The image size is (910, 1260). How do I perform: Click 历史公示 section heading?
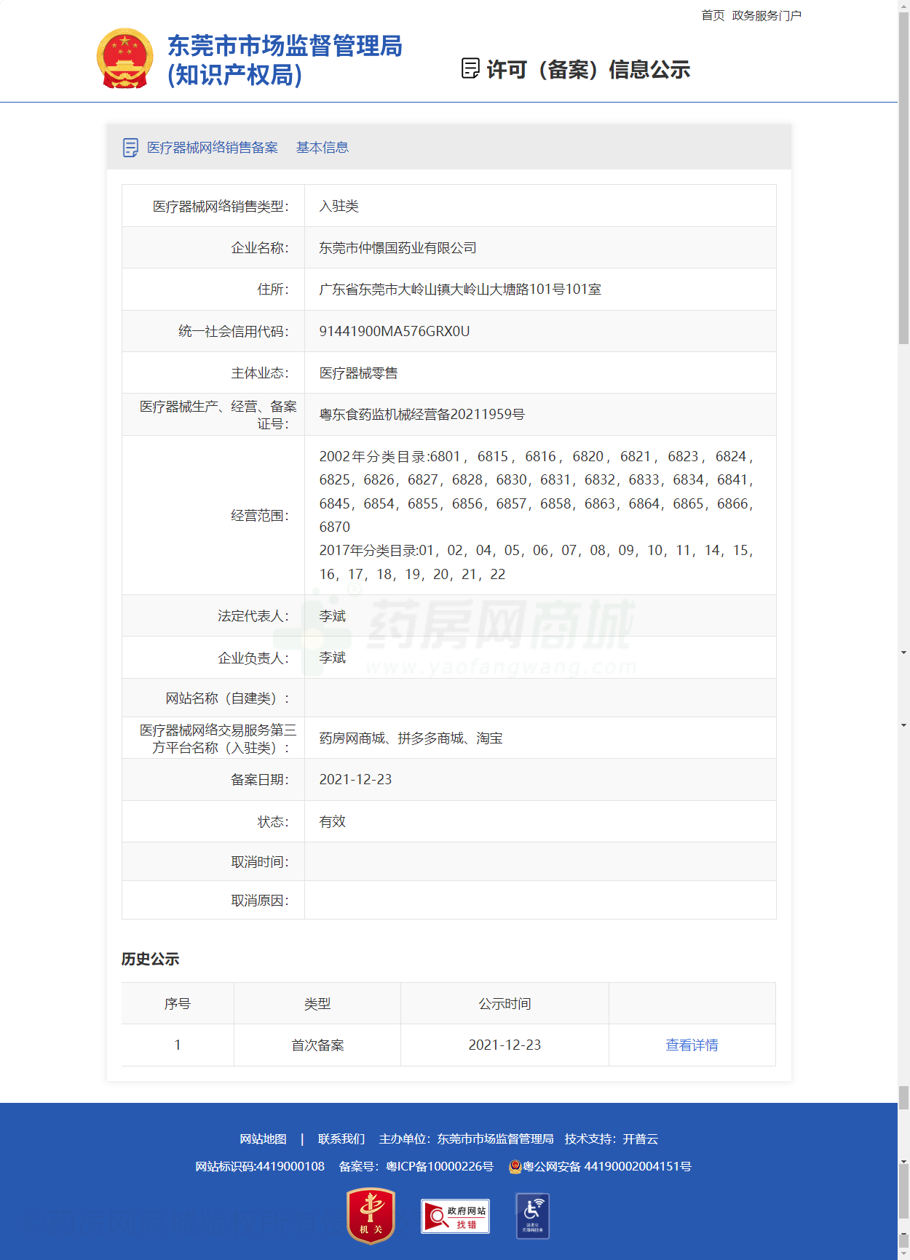point(151,959)
